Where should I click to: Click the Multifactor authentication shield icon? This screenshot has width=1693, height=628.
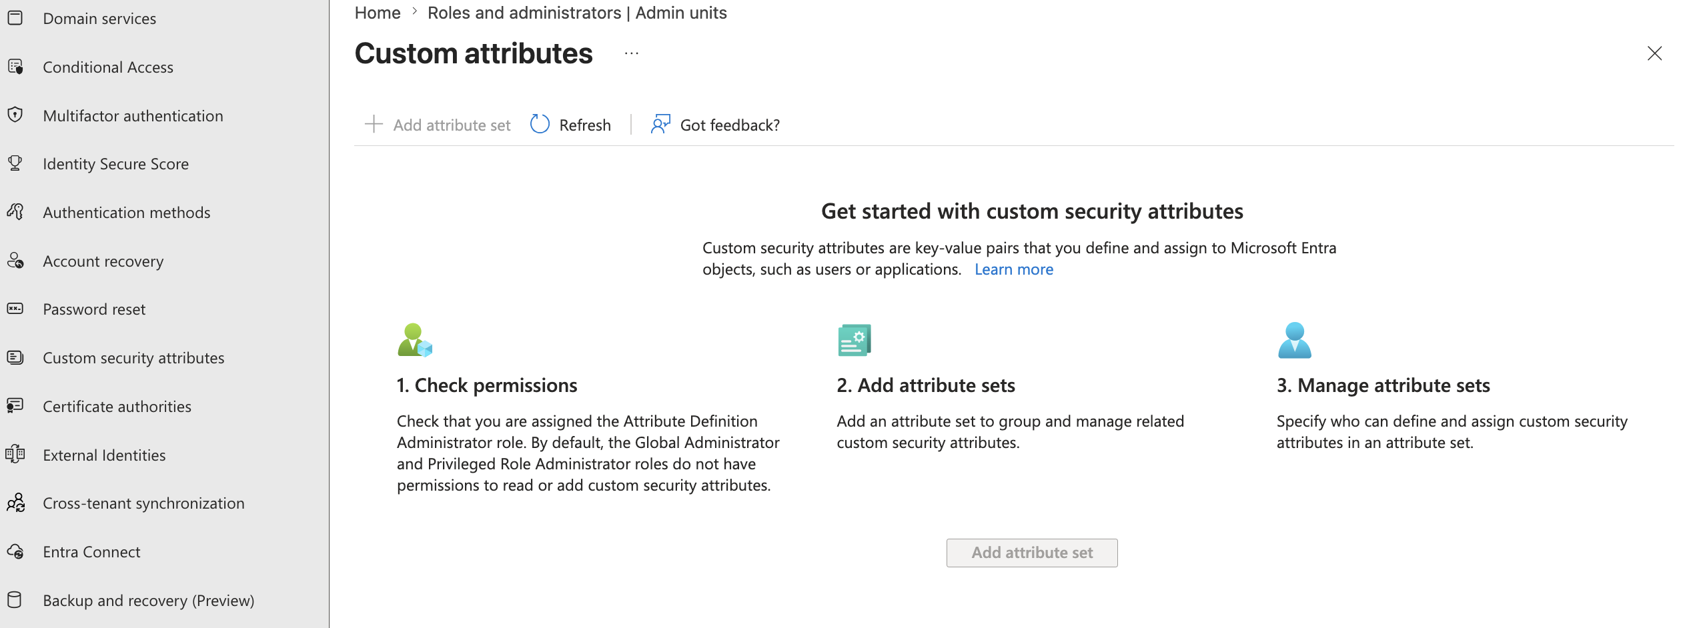(15, 115)
